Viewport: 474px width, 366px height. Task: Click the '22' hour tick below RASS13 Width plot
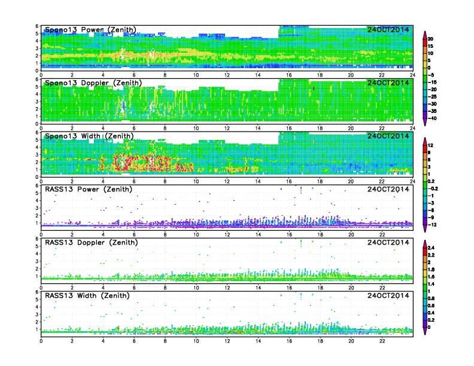(382, 340)
